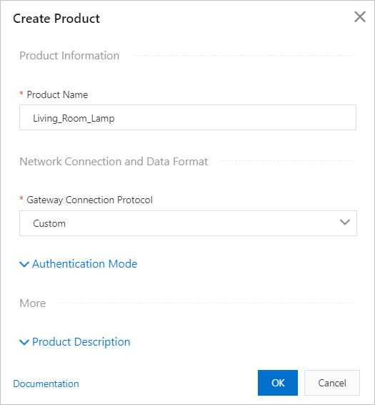Focus the Product Name input field

(x=188, y=117)
